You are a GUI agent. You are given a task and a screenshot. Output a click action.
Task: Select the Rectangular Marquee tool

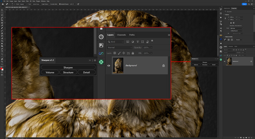(x=2, y=12)
